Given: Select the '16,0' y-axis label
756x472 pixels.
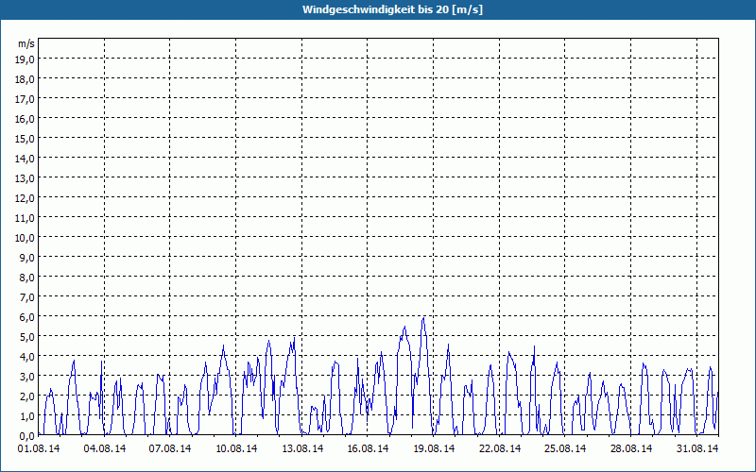Looking at the screenshot, I should (26, 119).
